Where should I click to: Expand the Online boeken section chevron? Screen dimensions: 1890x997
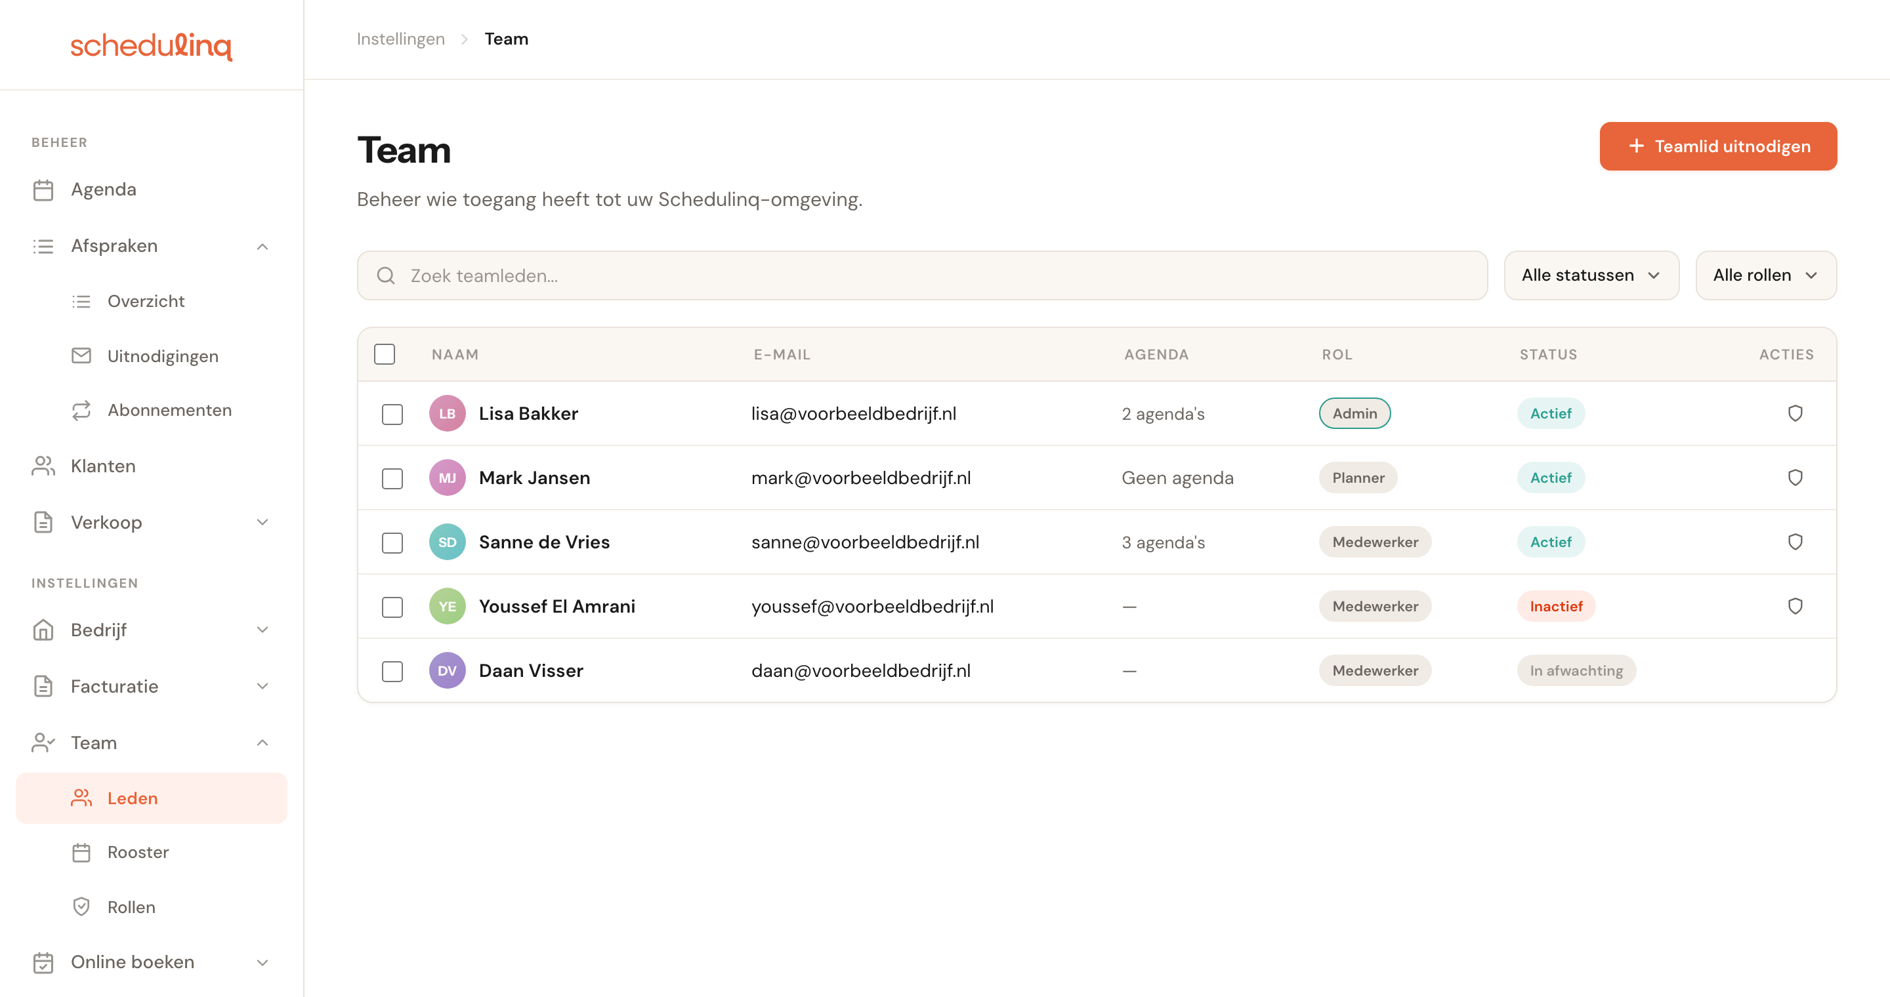point(262,962)
